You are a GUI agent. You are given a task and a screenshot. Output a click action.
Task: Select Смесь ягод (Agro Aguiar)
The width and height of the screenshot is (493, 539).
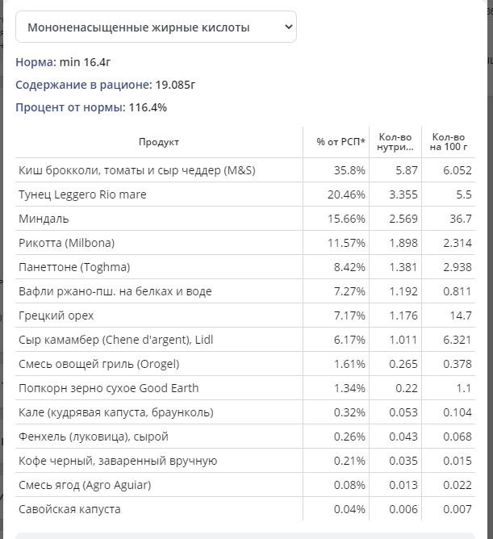245,485
